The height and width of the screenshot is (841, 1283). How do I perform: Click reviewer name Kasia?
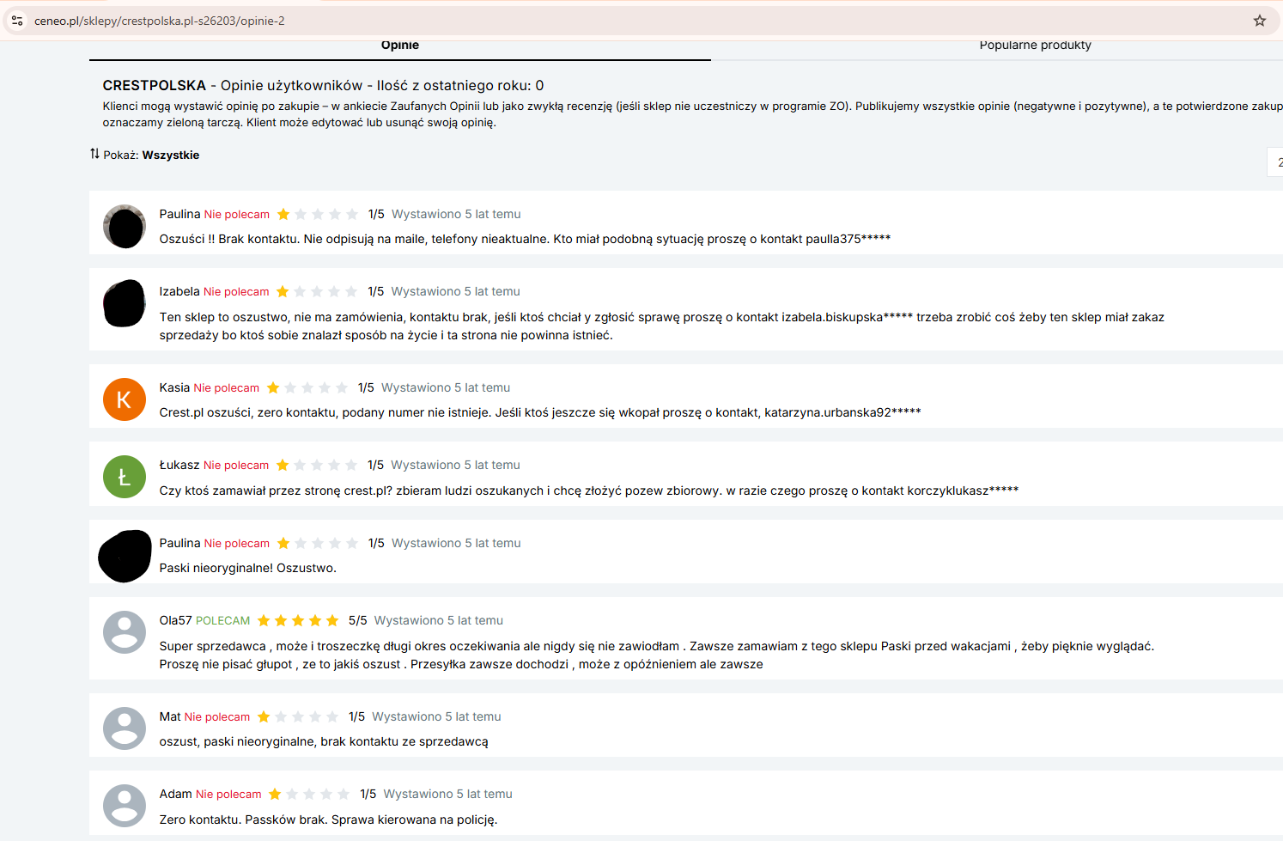click(174, 388)
